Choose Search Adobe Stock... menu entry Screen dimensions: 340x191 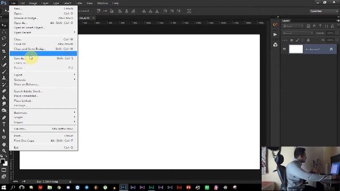click(44, 91)
